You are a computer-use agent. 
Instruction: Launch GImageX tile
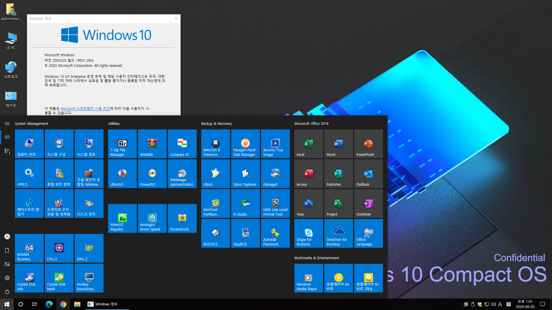tap(275, 174)
